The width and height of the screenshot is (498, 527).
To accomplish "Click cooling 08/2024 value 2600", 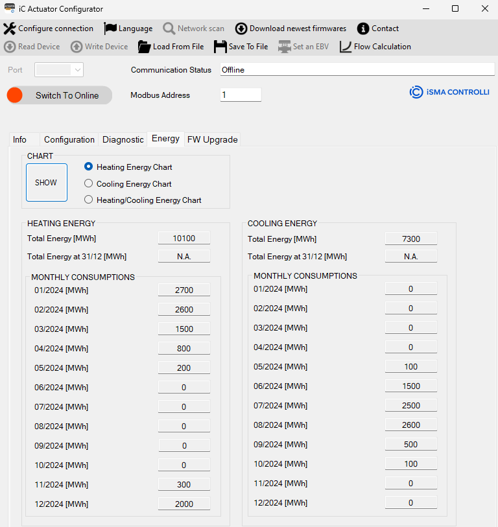I will 411,425.
